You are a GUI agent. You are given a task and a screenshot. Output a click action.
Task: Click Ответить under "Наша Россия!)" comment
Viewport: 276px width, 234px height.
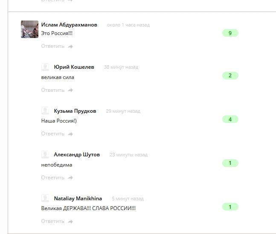point(52,134)
